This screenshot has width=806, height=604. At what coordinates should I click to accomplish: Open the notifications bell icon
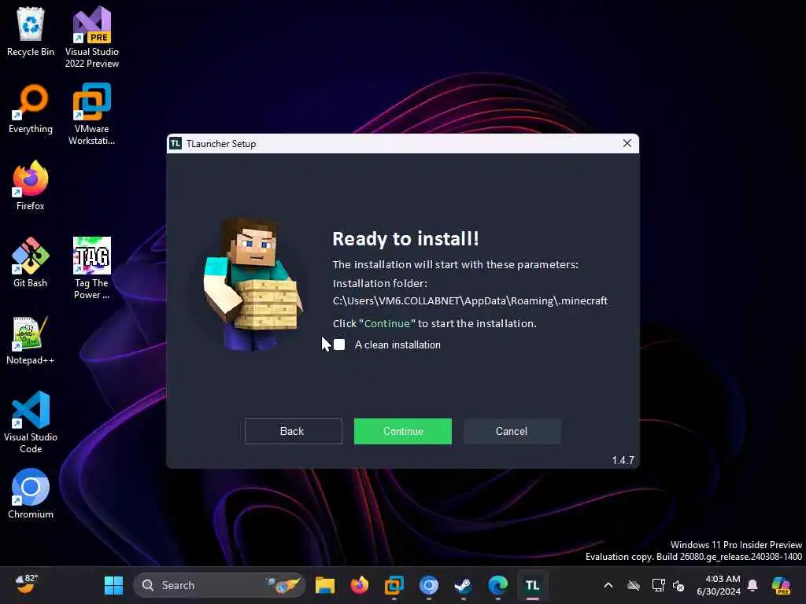pos(752,585)
